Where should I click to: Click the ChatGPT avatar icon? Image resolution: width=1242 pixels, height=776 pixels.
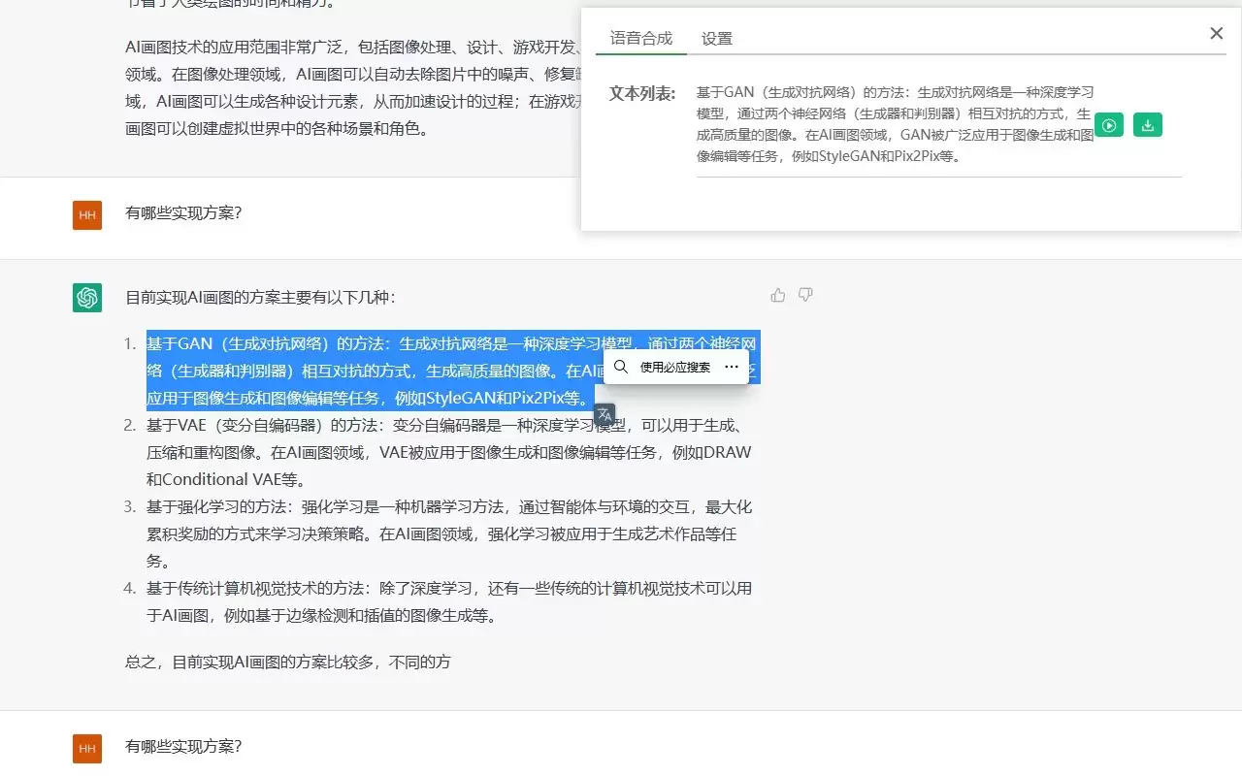[87, 298]
